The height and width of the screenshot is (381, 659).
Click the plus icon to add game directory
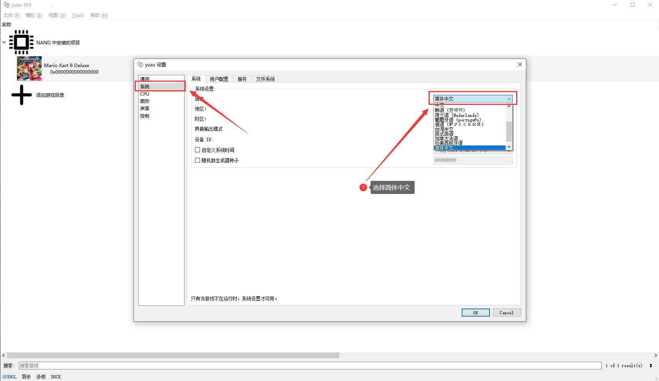click(x=22, y=95)
